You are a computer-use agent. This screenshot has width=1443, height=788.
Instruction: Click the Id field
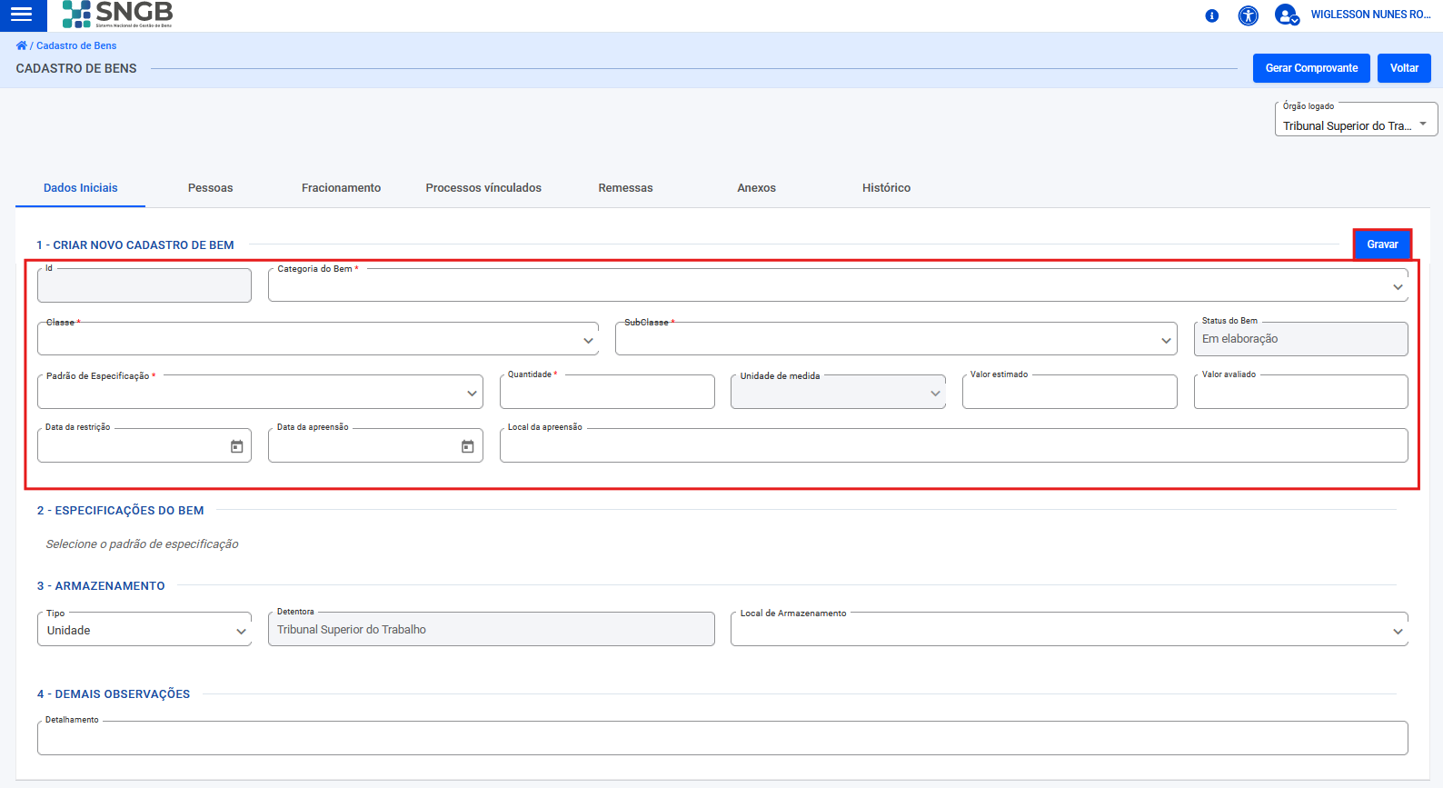tap(144, 285)
